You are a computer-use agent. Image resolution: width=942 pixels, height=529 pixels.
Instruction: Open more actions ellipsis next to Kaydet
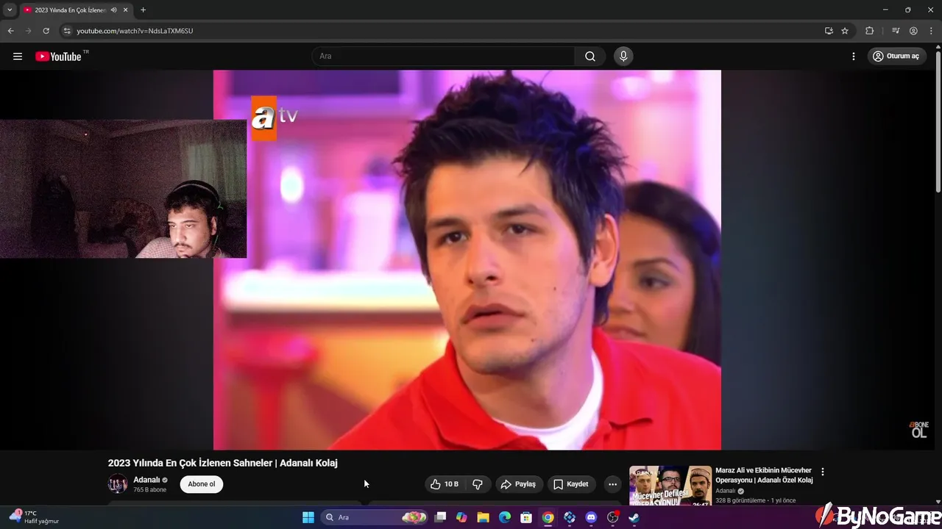click(612, 484)
